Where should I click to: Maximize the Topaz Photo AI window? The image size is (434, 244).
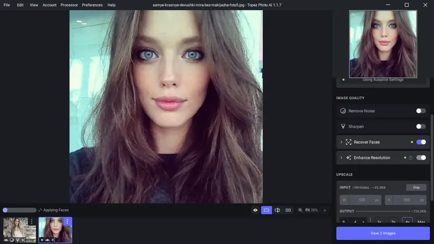coord(406,5)
